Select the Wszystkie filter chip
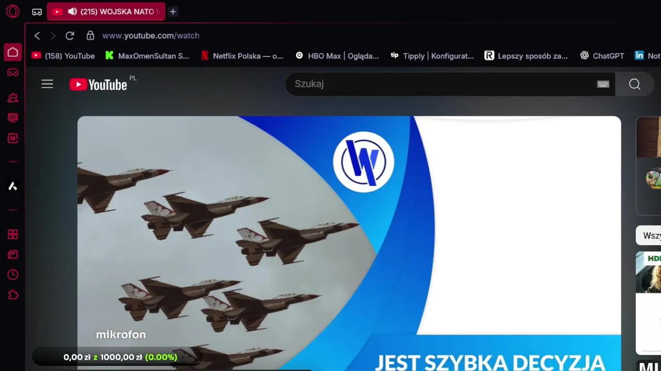The image size is (661, 371). [649, 235]
